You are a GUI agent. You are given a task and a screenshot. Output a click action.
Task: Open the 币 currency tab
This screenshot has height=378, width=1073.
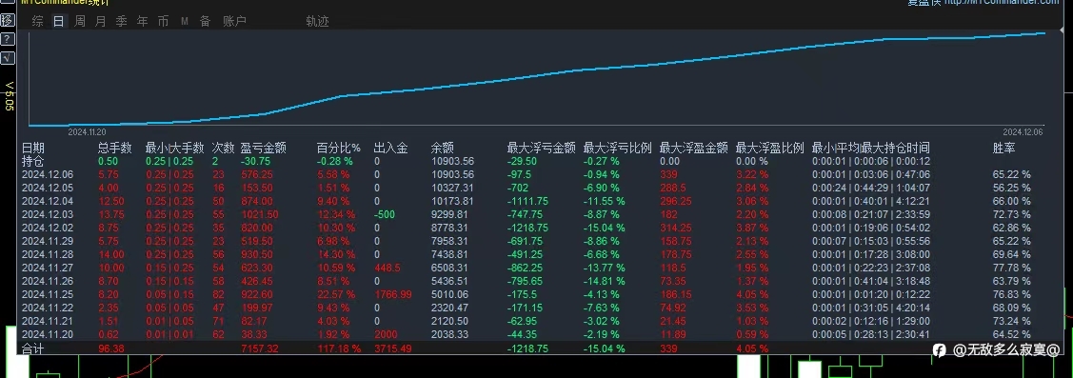pos(163,21)
